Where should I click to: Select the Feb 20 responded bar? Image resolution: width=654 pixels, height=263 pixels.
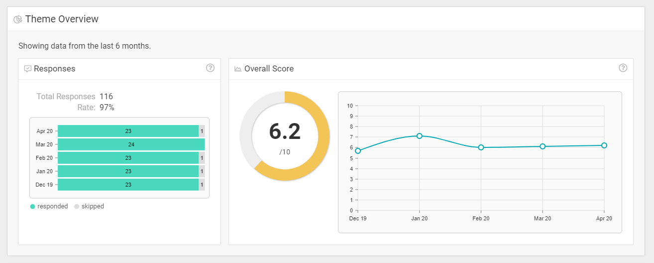128,158
